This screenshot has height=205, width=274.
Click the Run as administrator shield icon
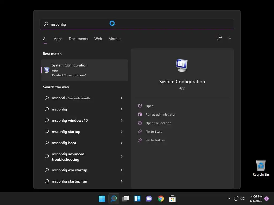(140, 114)
